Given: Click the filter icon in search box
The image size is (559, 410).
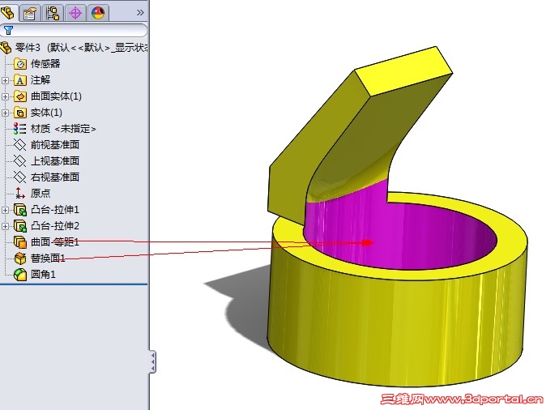Looking at the screenshot, I should coord(9,30).
